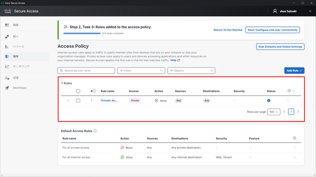Click info icon next to Default Access Rules
316x177 pixels.
[x=95, y=131]
